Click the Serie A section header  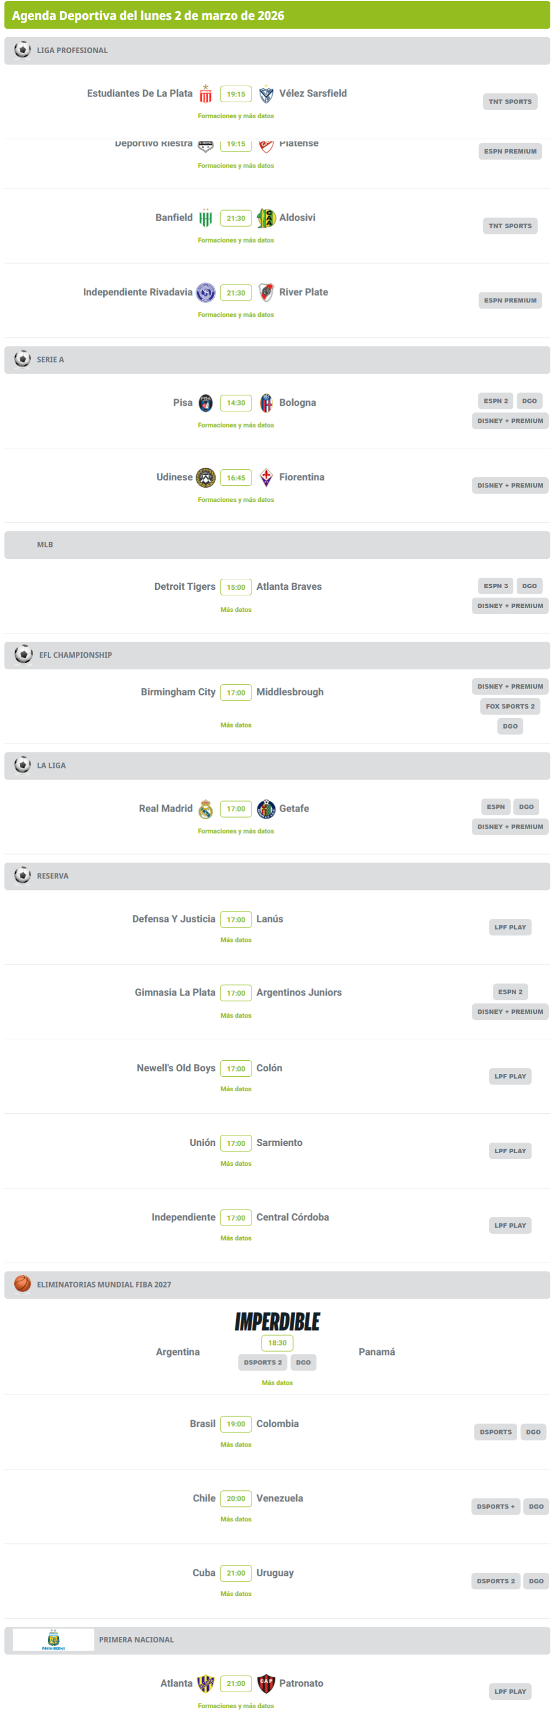point(277,360)
